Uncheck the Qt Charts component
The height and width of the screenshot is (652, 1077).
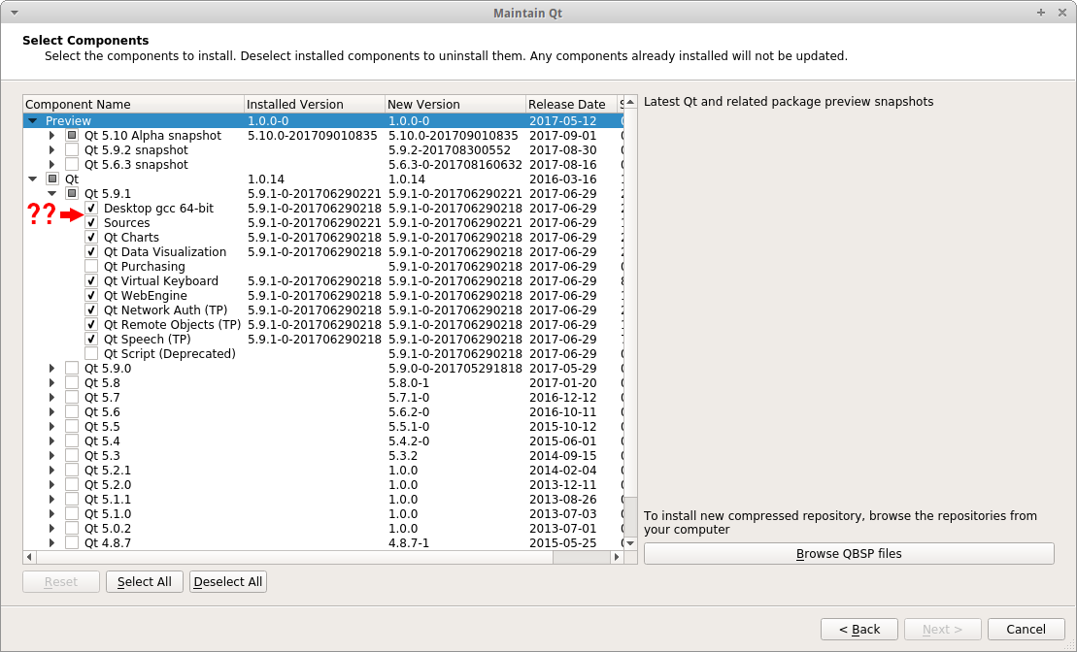pos(91,238)
